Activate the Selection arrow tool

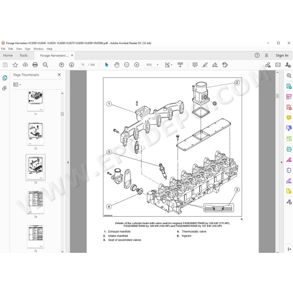tap(107, 65)
